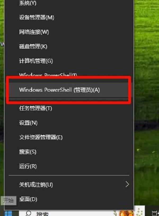The width and height of the screenshot is (159, 216).
Task: Expand the 关机或注销 submenu arrow
Action: (x=127, y=184)
